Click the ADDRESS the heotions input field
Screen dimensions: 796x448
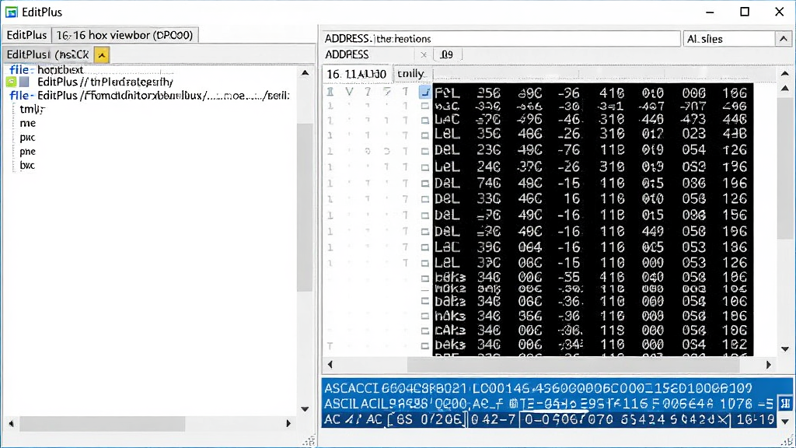pos(501,39)
